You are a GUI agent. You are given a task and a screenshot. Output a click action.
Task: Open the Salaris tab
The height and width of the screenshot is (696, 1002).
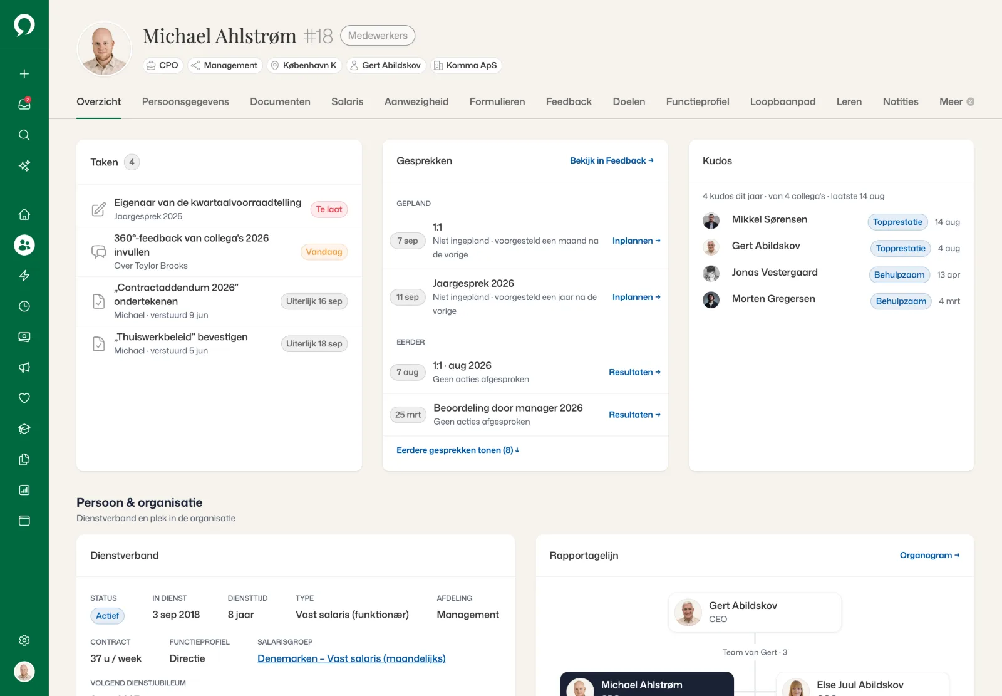point(347,101)
